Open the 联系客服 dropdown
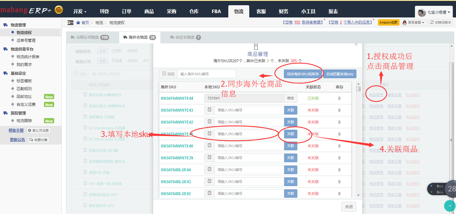The height and width of the screenshot is (214, 456). 414,22
